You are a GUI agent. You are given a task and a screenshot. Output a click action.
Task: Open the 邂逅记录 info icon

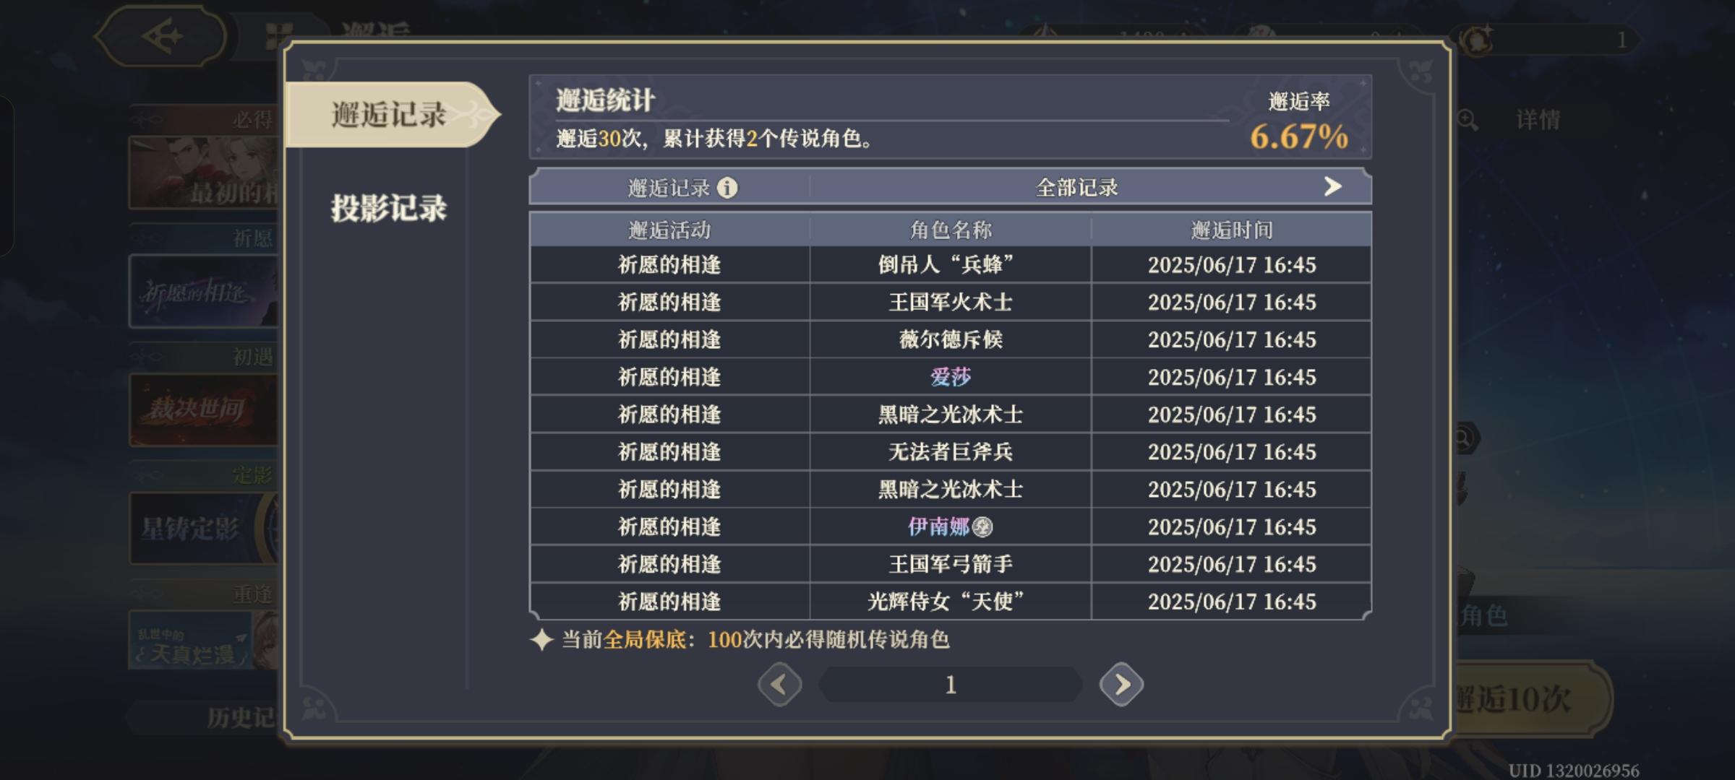point(727,188)
